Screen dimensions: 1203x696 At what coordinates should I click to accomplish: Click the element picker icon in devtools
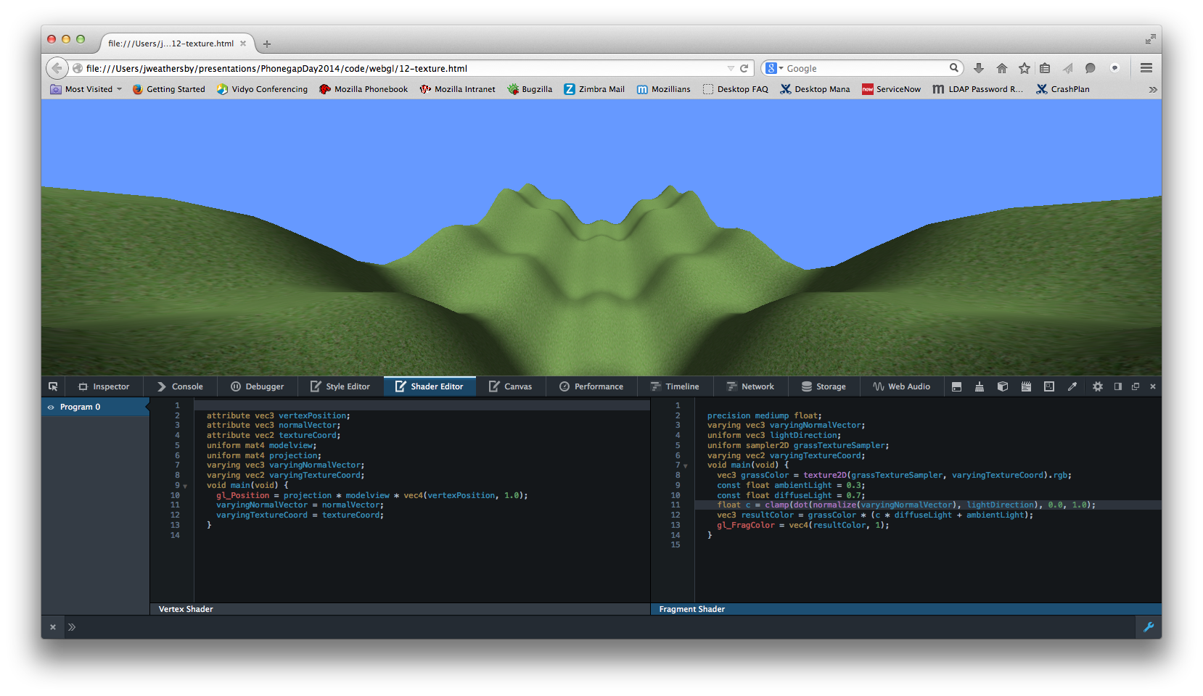click(53, 386)
